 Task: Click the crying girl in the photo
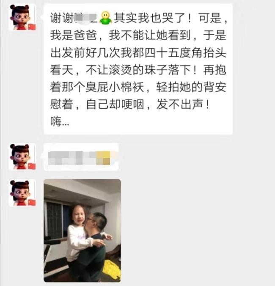(x=80, y=234)
